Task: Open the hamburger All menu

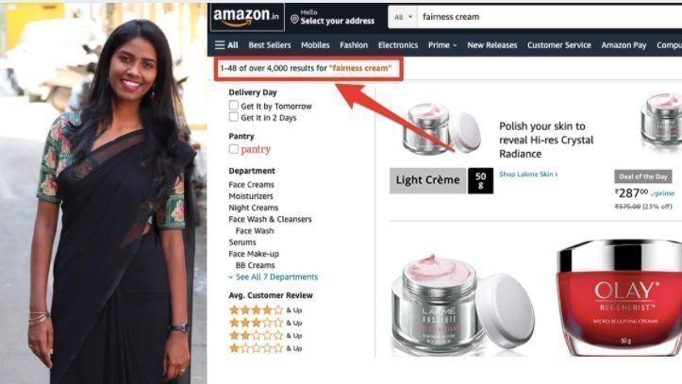Action: (226, 44)
